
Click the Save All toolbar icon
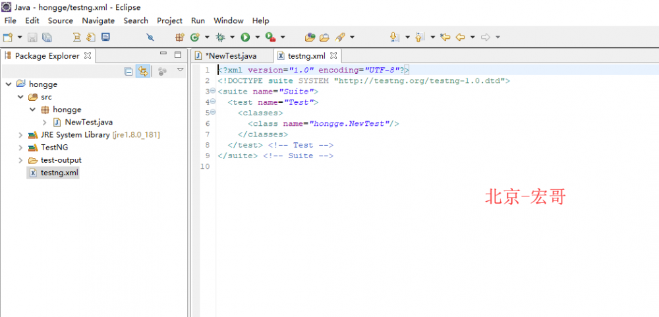47,38
